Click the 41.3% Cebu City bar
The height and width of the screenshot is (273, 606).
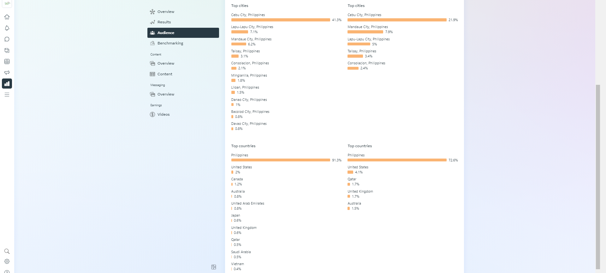(281, 20)
